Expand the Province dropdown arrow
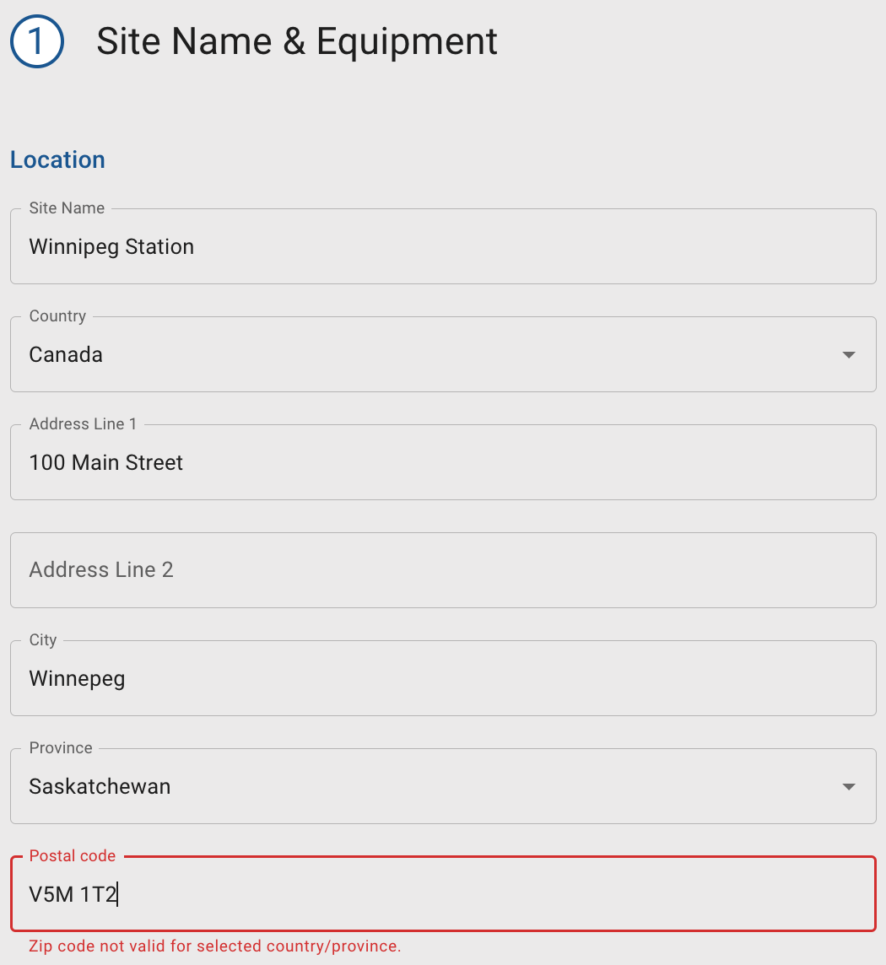Viewport: 886px width, 965px height. click(849, 787)
